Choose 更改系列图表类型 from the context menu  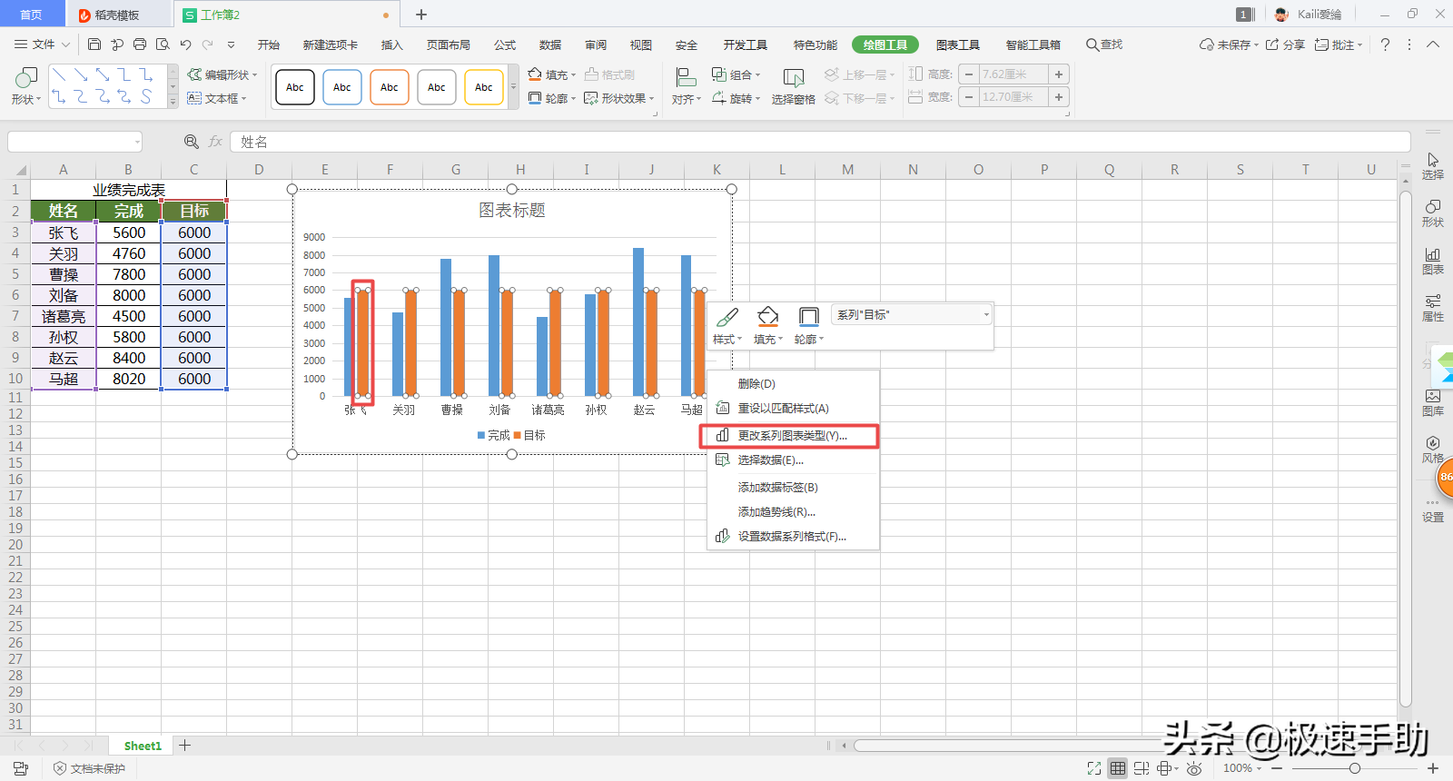tap(793, 436)
